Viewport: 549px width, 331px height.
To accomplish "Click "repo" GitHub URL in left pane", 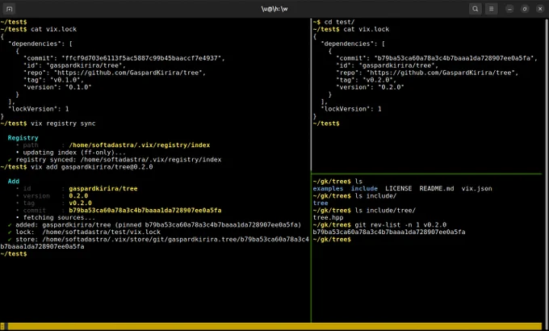I will 129,73.
